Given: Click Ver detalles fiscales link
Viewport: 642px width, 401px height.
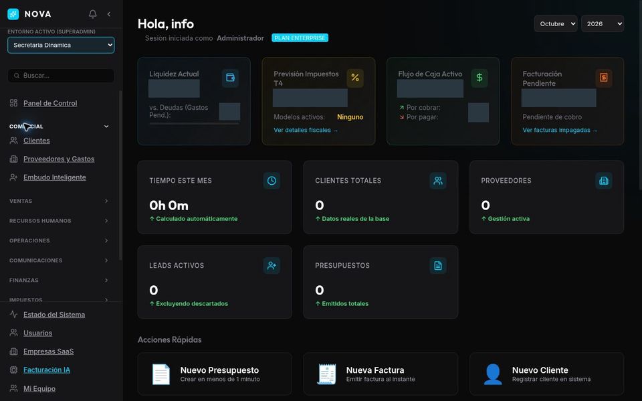Looking at the screenshot, I should point(306,130).
